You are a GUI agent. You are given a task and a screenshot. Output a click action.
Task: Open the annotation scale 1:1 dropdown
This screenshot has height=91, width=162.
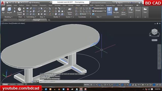click(139, 85)
